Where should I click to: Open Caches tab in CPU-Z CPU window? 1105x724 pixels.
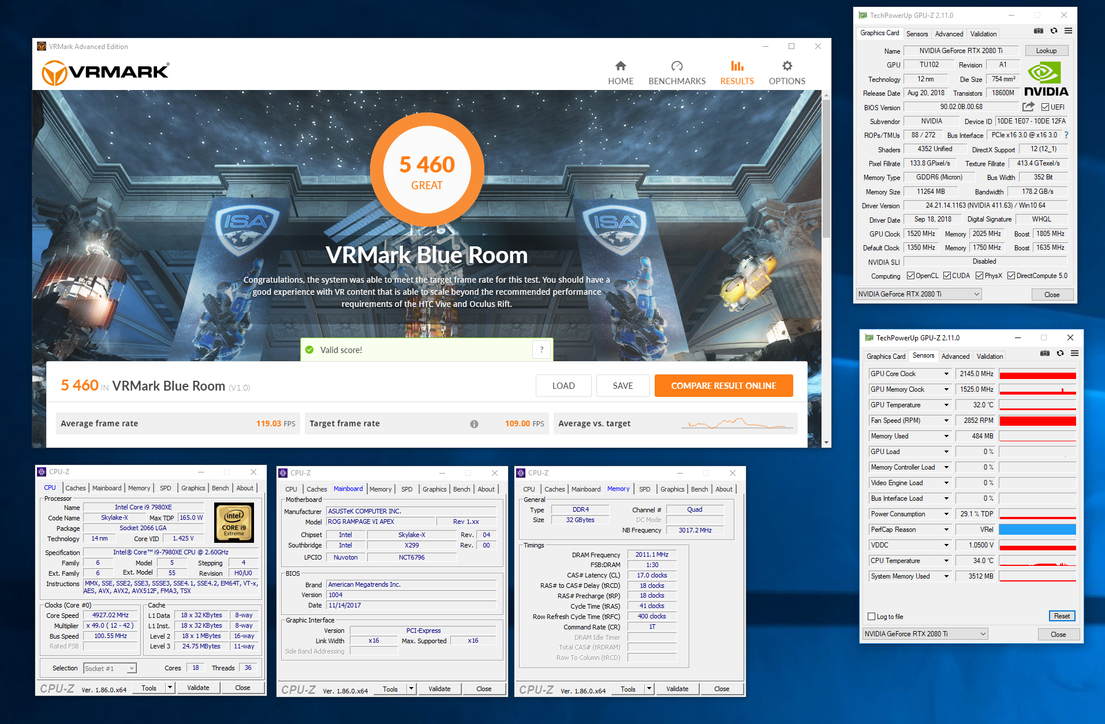click(75, 488)
